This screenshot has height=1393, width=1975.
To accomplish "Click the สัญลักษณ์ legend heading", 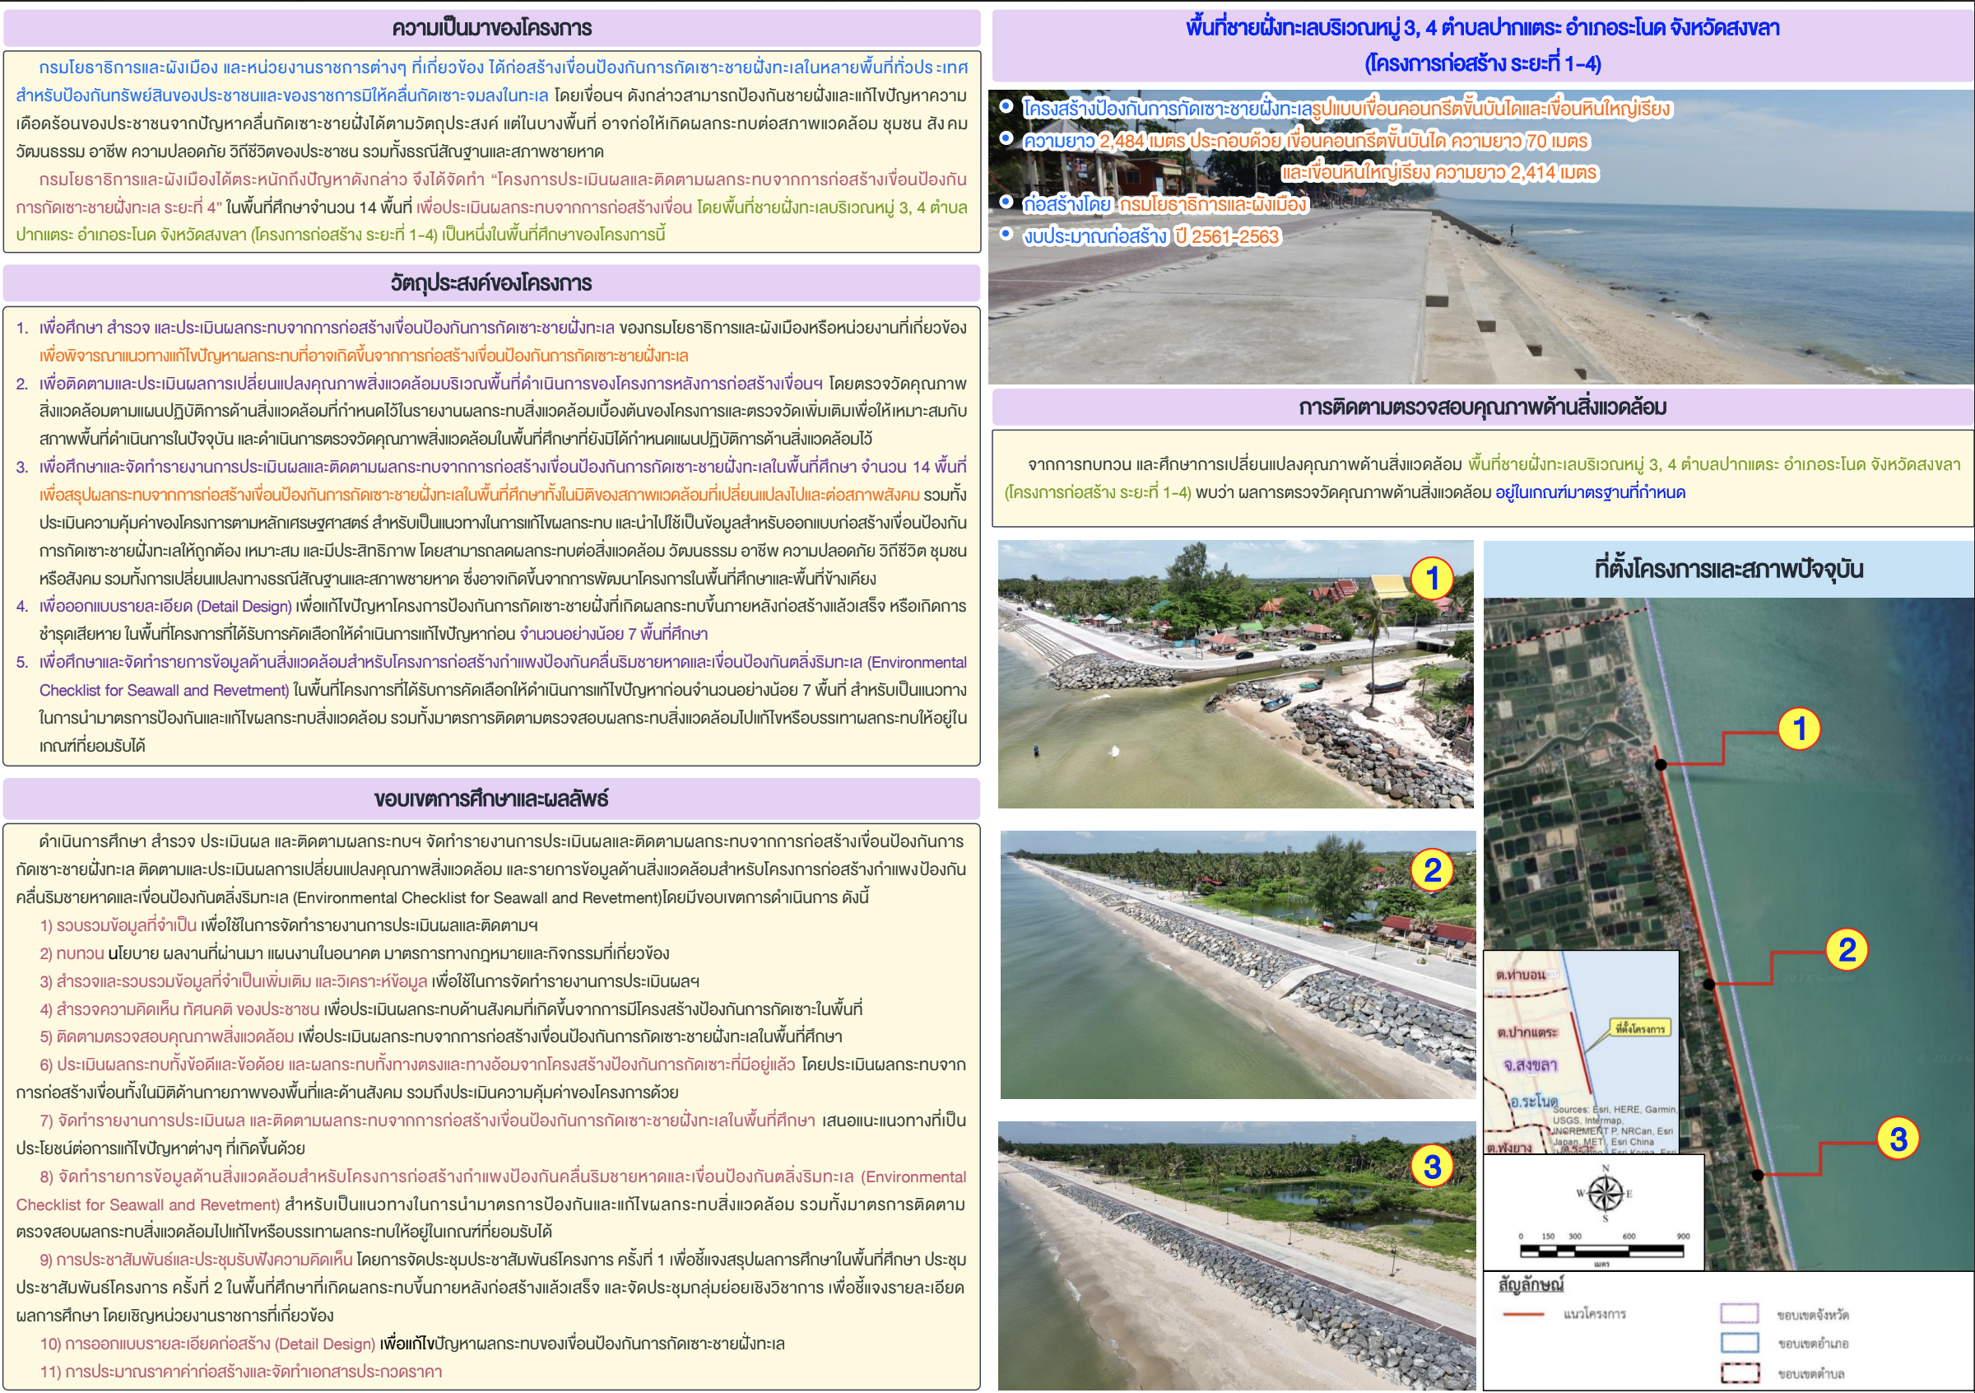I will pos(1531,1284).
